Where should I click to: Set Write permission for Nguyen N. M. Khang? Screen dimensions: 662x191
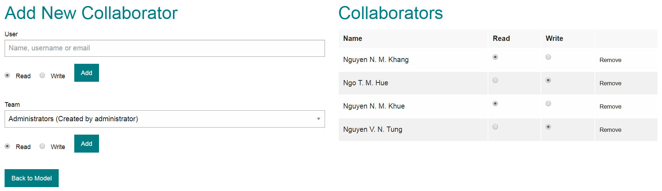tap(548, 57)
